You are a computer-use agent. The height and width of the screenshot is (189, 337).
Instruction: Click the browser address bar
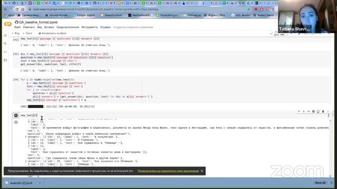pos(137,9)
